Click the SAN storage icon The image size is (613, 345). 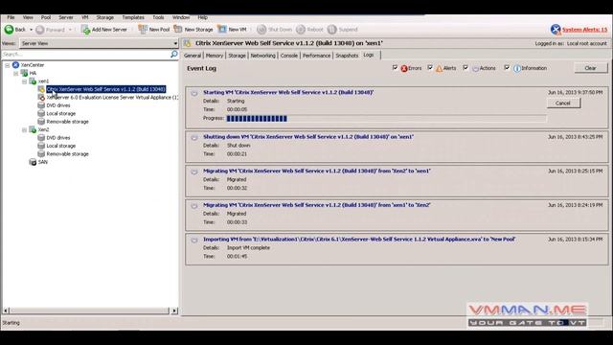tap(33, 162)
